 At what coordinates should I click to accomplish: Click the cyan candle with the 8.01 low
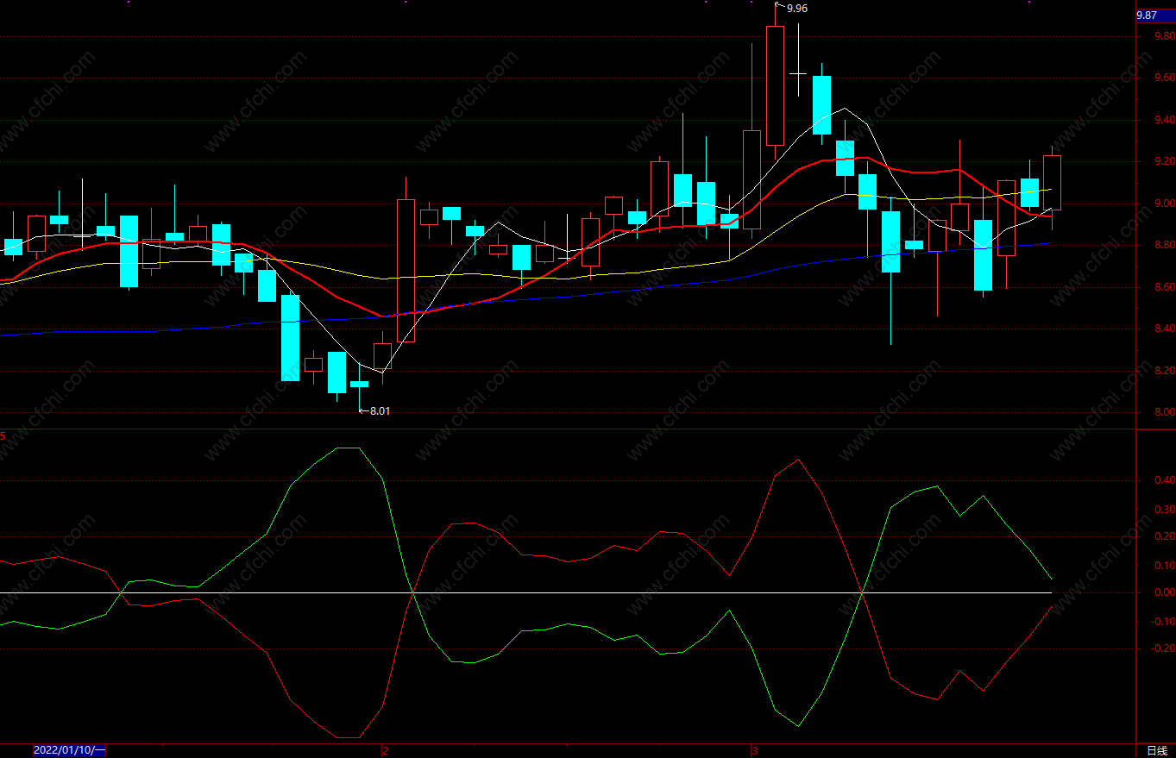pos(360,384)
